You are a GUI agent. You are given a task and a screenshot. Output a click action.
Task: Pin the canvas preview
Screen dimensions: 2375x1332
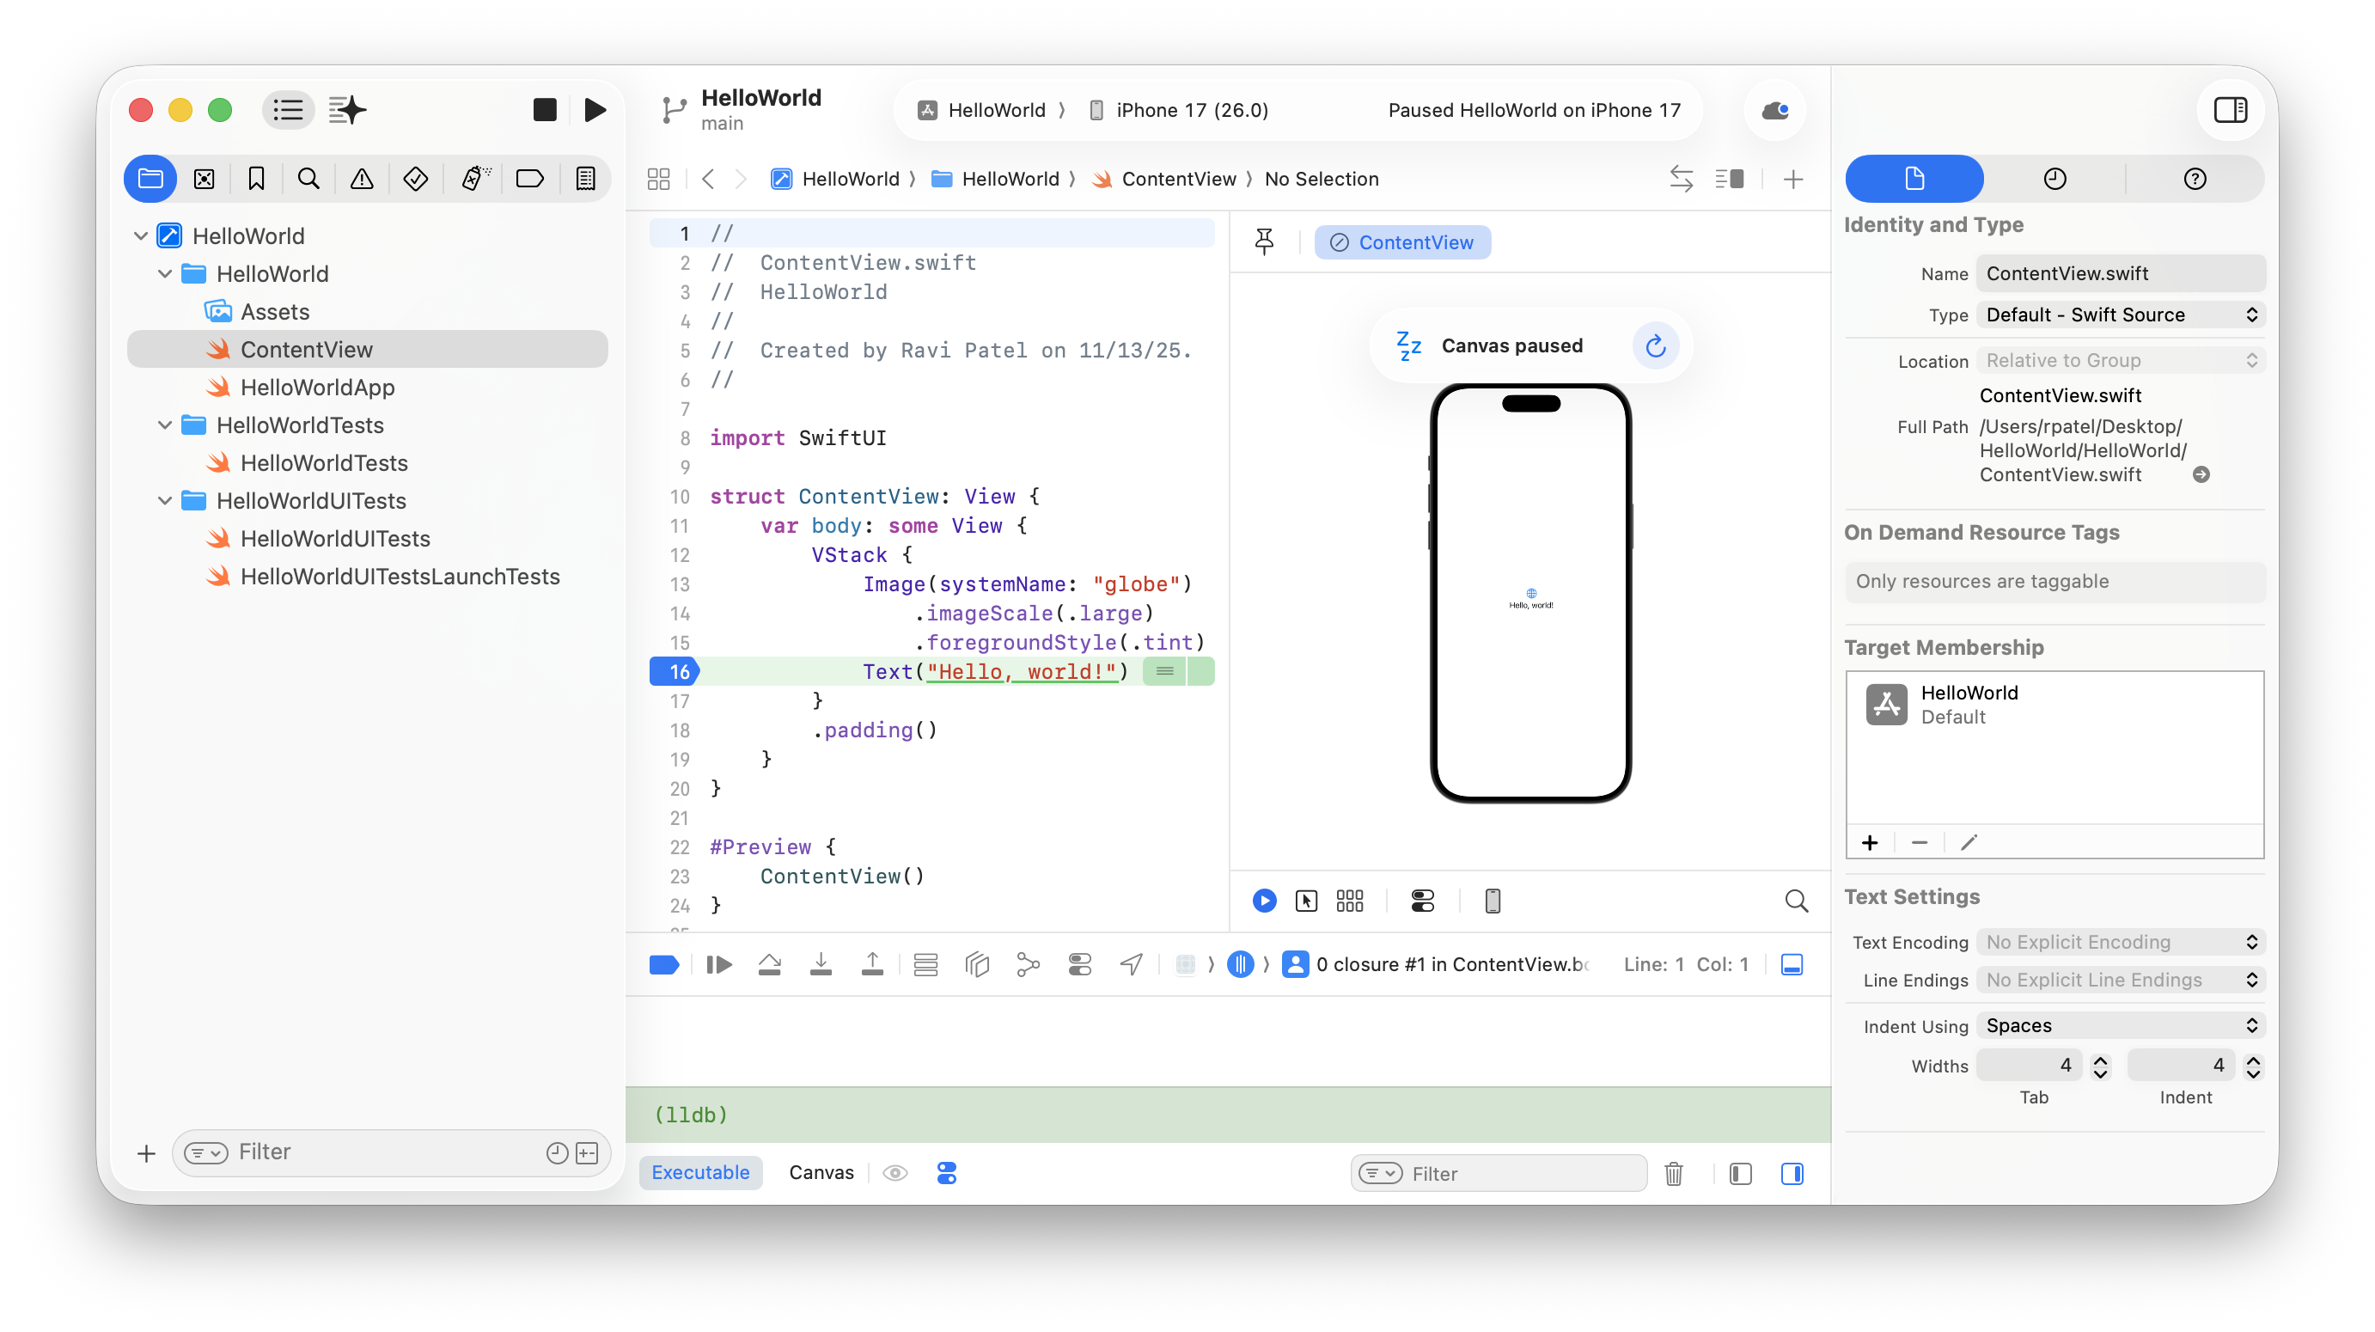pos(1264,241)
